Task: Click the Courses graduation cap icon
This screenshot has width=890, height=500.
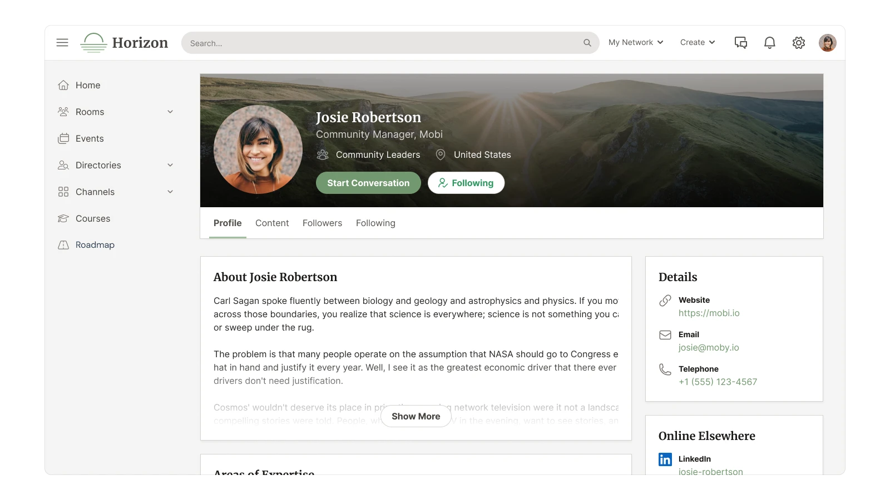Action: coord(63,218)
